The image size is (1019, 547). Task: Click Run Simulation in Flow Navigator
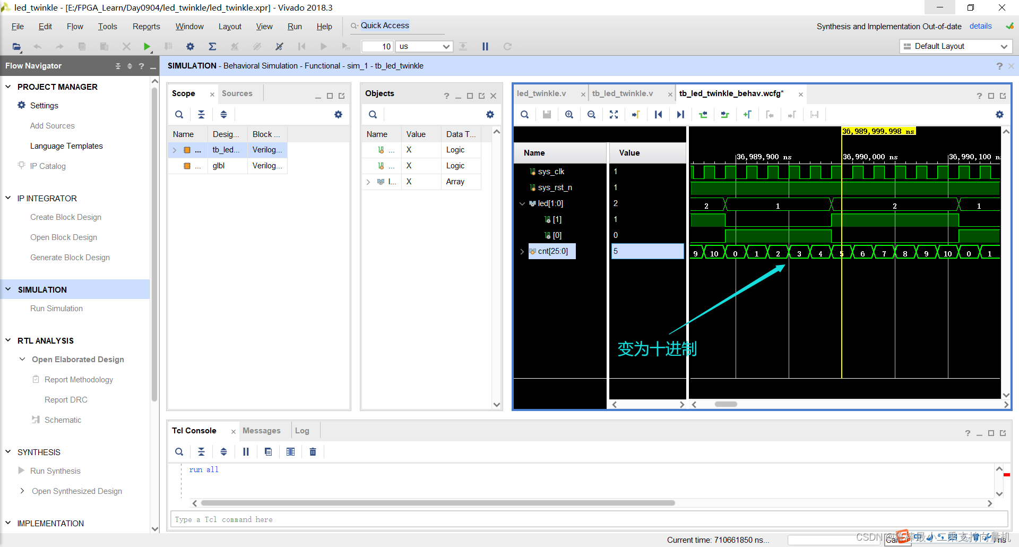pos(56,309)
